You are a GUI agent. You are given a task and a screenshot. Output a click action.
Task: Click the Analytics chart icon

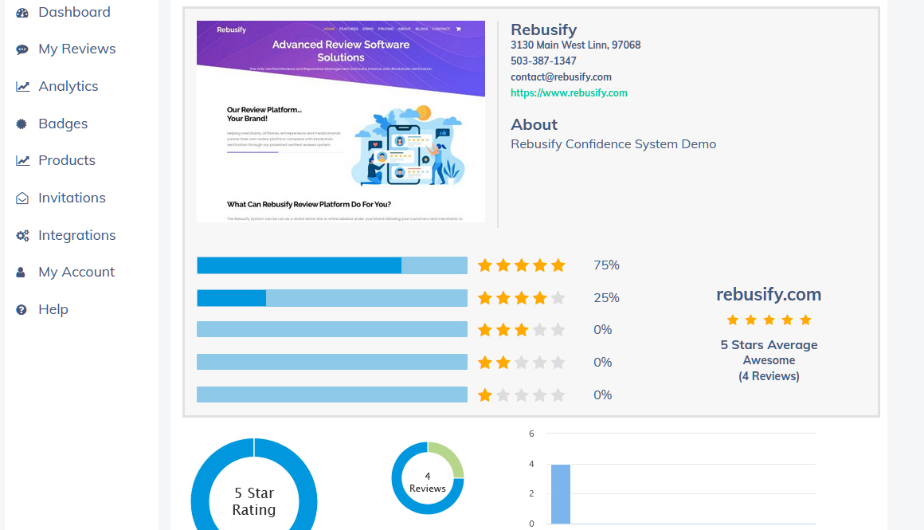click(x=22, y=87)
